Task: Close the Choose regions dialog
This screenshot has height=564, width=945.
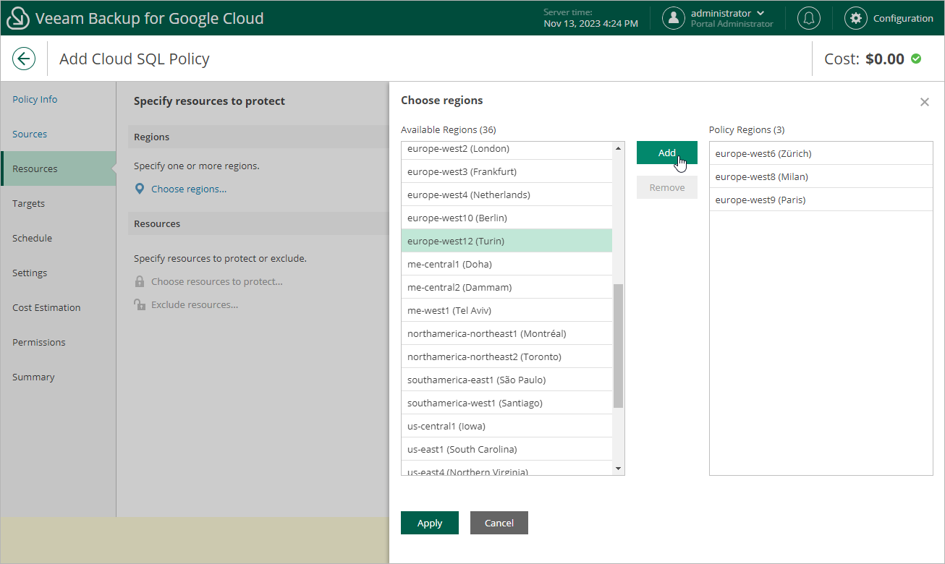Action: [924, 102]
